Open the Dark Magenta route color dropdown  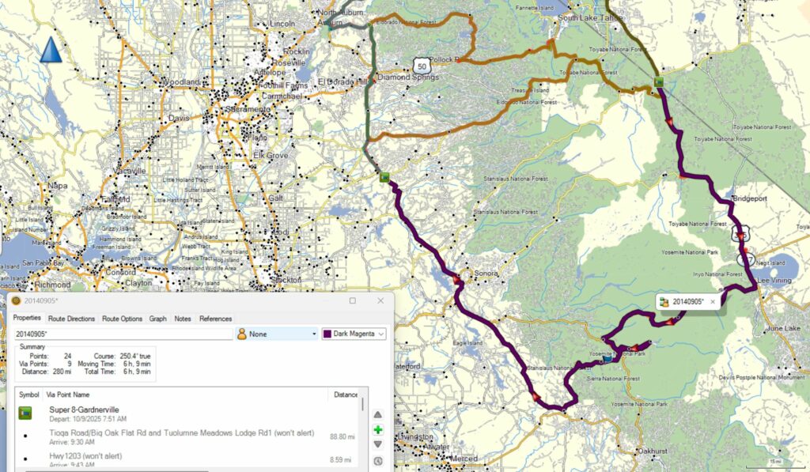pyautogui.click(x=354, y=334)
